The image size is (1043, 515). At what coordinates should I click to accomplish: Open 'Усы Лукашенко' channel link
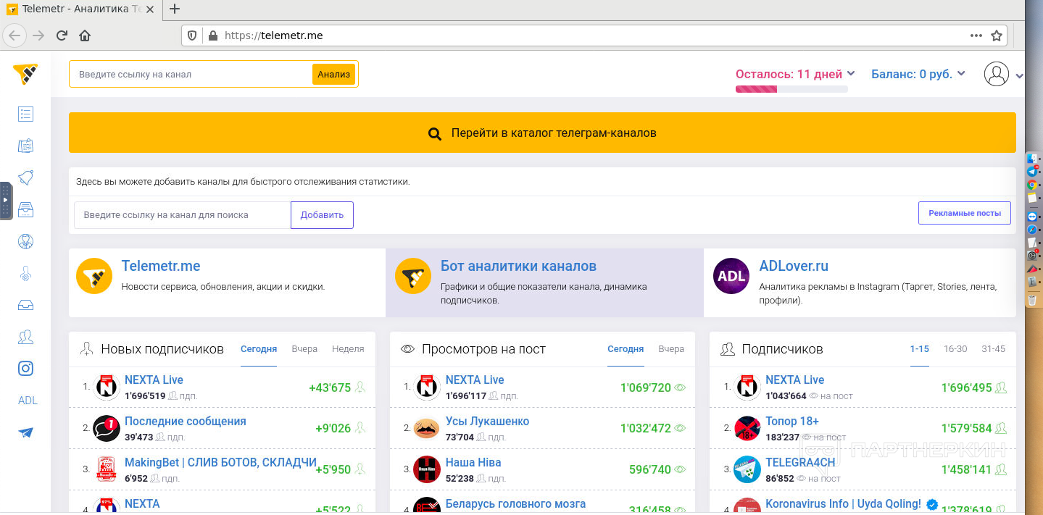(487, 421)
